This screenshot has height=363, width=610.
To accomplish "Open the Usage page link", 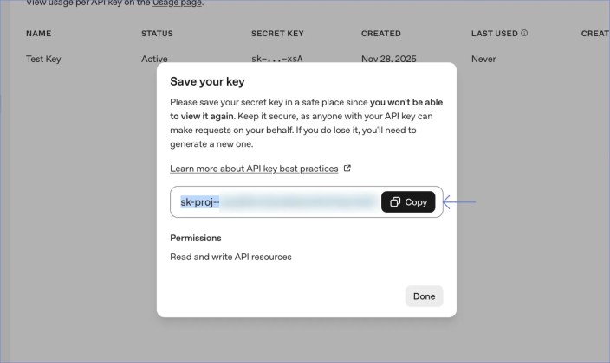I will click(x=177, y=4).
